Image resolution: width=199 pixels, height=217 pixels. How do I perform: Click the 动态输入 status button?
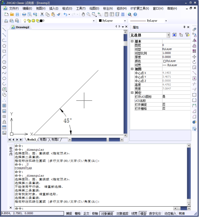[x=170, y=213]
